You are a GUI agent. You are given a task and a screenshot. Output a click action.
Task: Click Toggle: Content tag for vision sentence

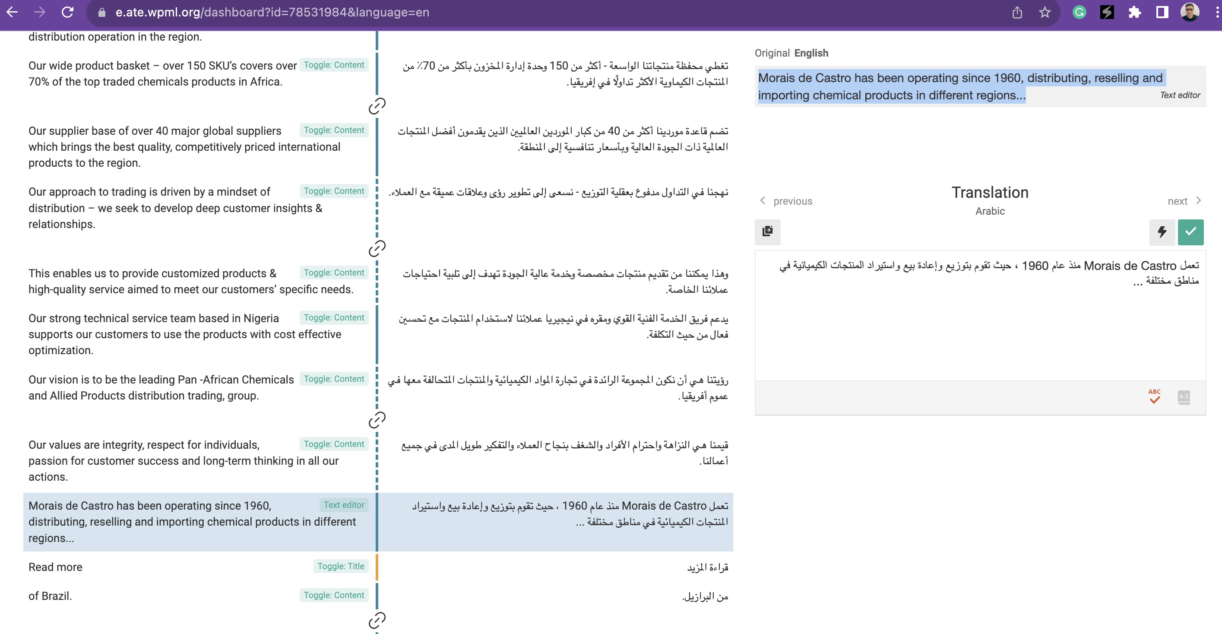[334, 379]
